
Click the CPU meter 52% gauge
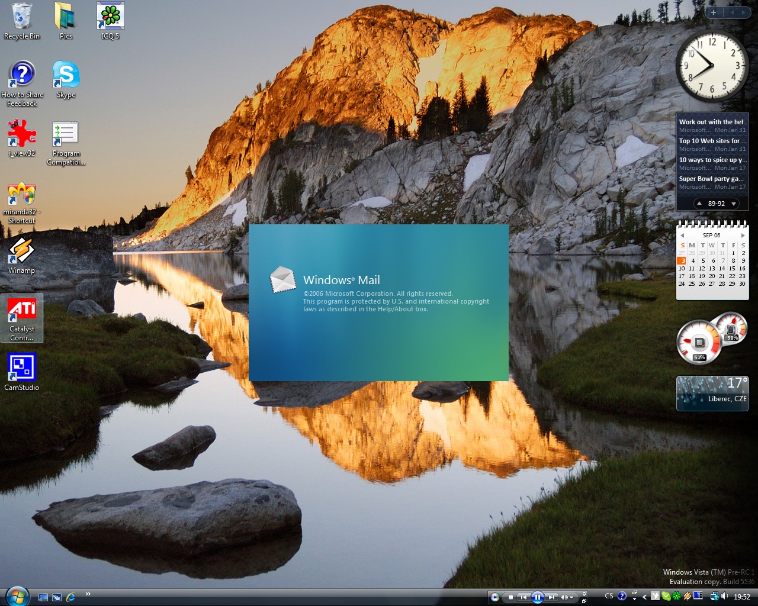[699, 342]
